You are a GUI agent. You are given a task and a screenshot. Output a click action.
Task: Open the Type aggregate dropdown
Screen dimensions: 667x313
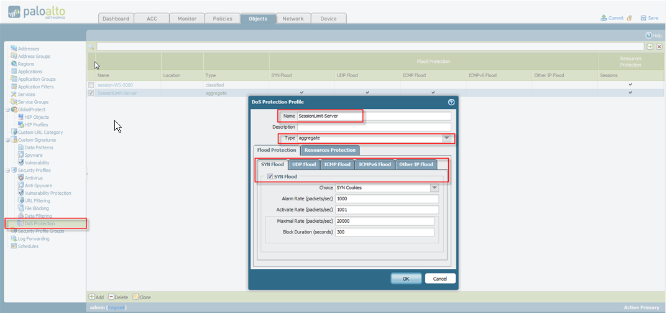tap(446, 138)
